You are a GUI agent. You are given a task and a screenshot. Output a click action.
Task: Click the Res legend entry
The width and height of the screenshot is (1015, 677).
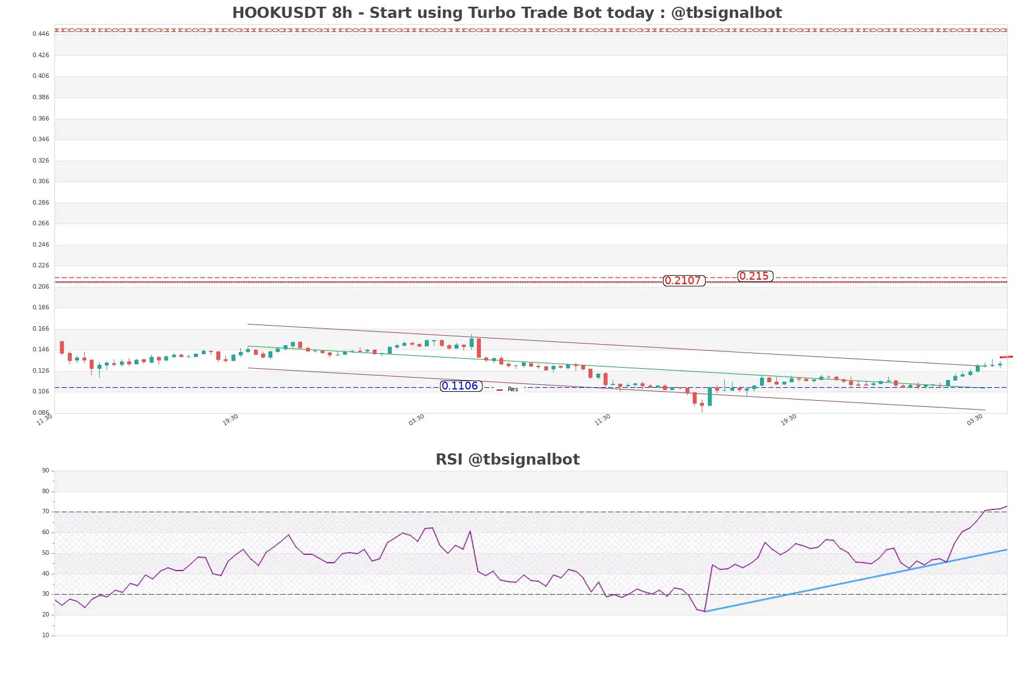coord(508,389)
